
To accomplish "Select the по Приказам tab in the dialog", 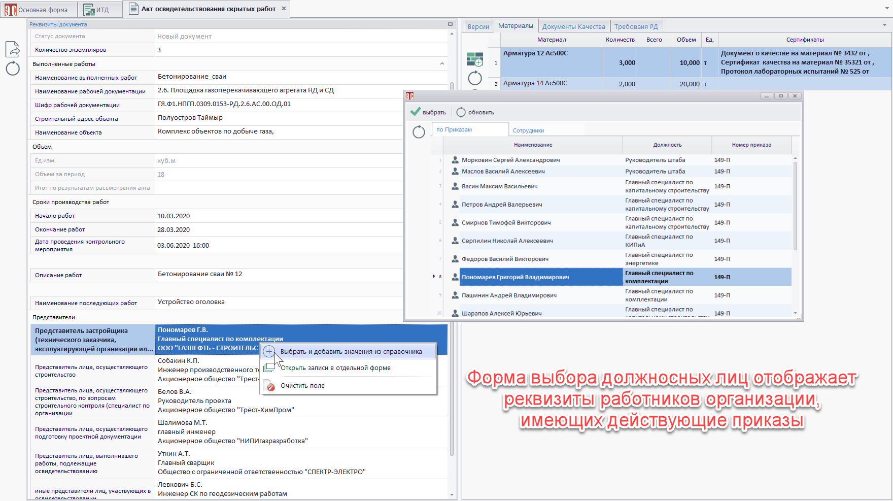I will tap(470, 129).
